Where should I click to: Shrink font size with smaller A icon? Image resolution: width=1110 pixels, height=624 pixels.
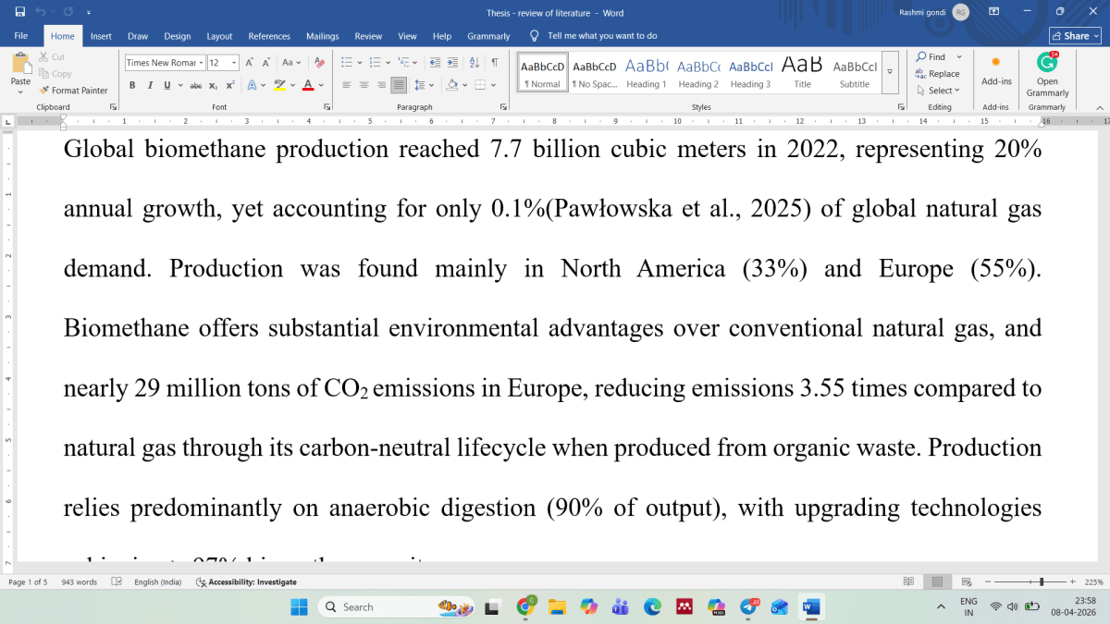click(266, 62)
